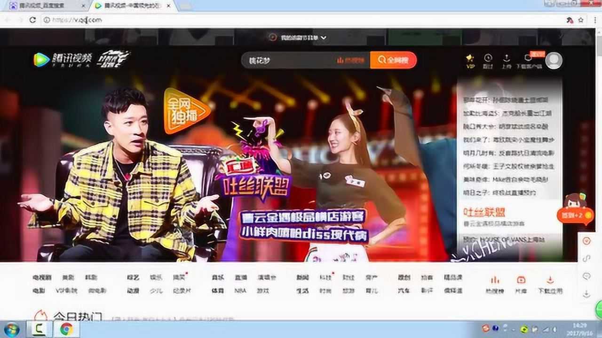Open viewing history via the clock icon
Screen dimensions: 602x338
pos(488,59)
